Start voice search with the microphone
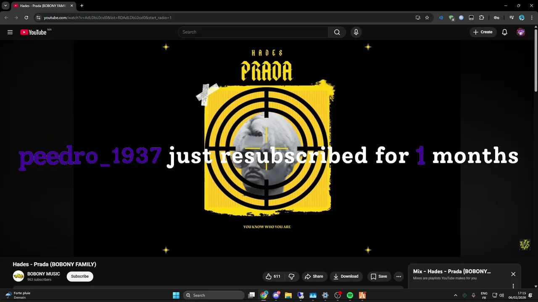Screen dimensions: 538x302 coord(356,32)
